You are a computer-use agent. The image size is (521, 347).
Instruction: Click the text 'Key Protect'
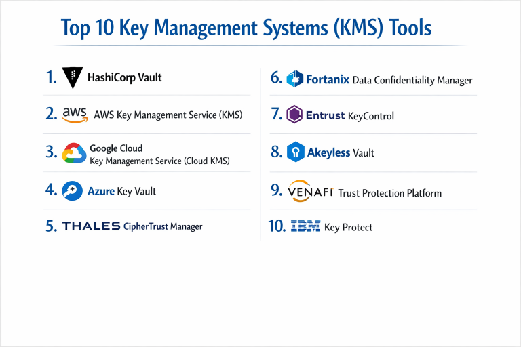point(348,228)
